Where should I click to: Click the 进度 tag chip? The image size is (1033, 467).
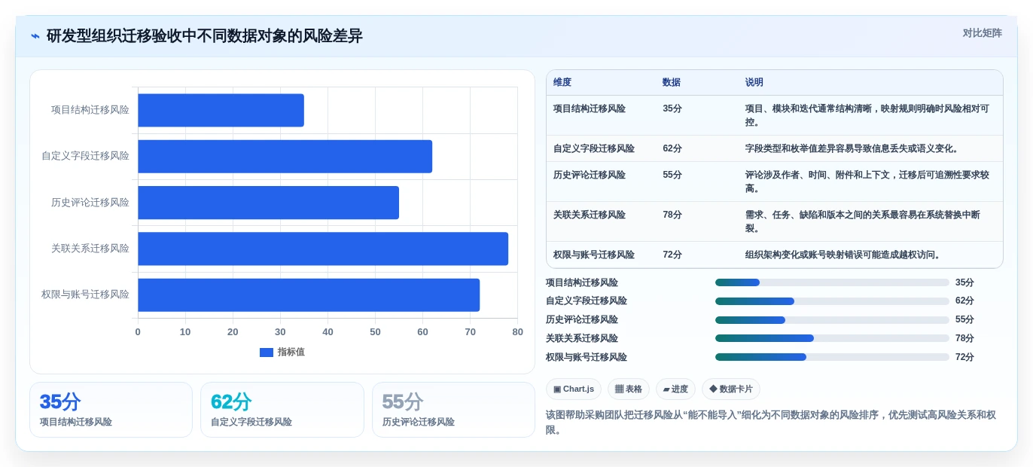point(675,389)
